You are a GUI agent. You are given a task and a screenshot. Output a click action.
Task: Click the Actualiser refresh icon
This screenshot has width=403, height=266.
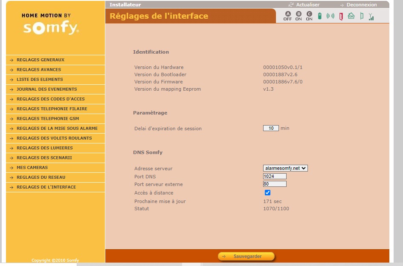point(291,5)
